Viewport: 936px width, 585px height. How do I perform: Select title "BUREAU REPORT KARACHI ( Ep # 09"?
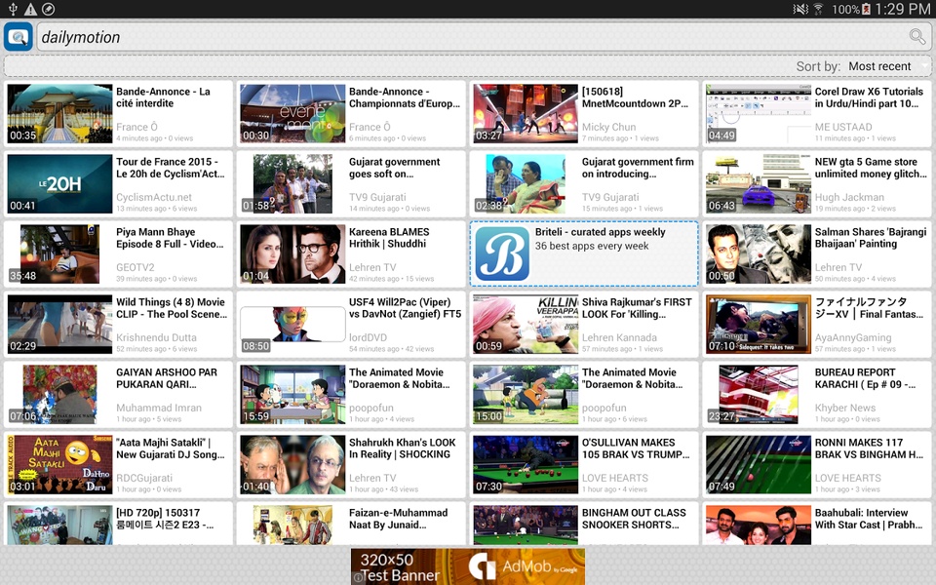pyautogui.click(x=865, y=378)
